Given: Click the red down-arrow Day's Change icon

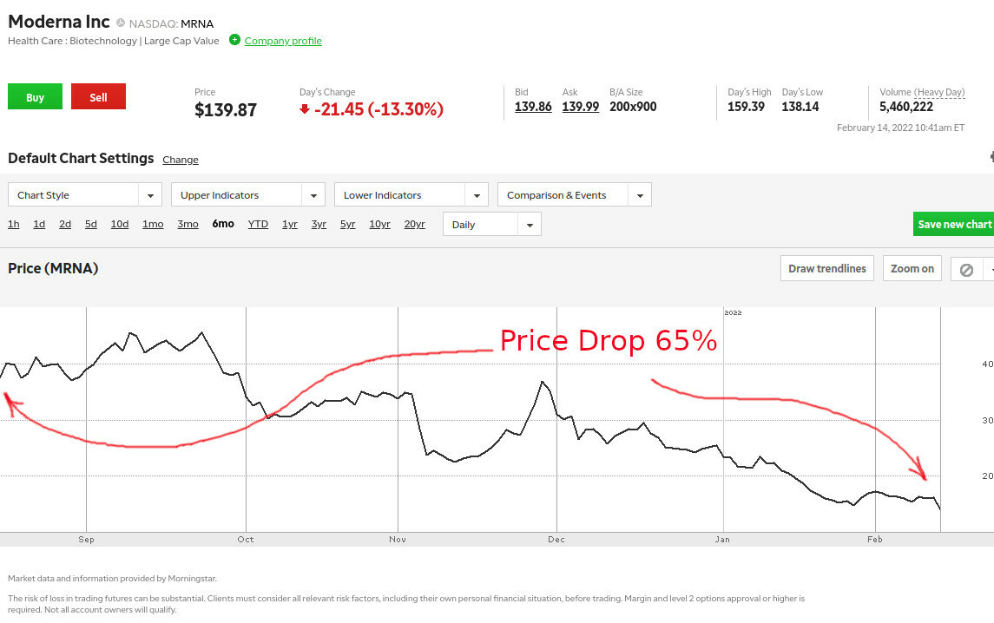Looking at the screenshot, I should tap(305, 109).
